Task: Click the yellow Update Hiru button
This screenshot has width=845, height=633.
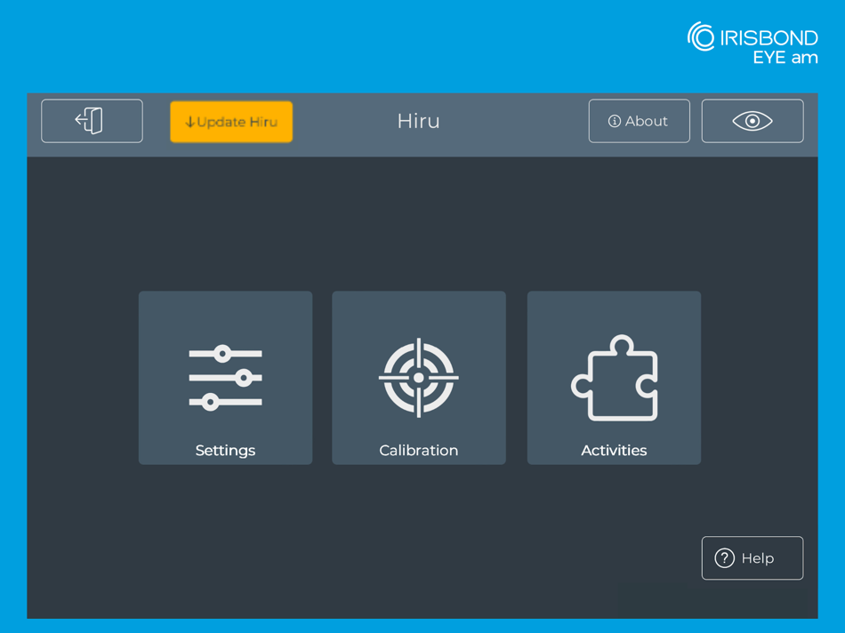Action: pos(231,122)
